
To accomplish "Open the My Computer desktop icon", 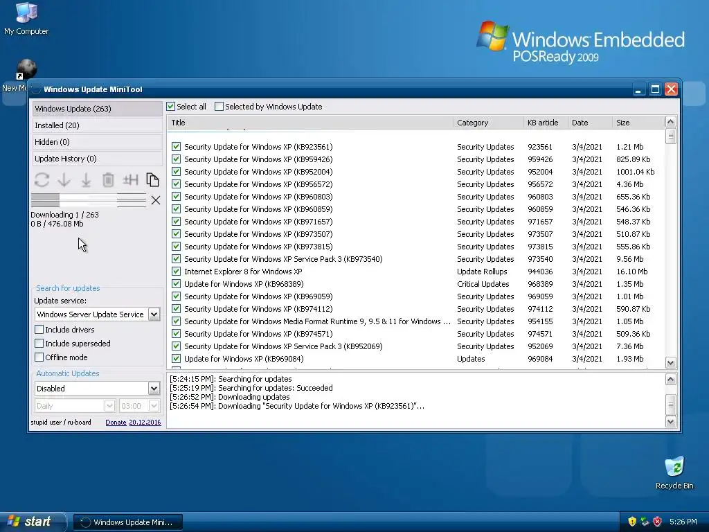I will (x=26, y=19).
